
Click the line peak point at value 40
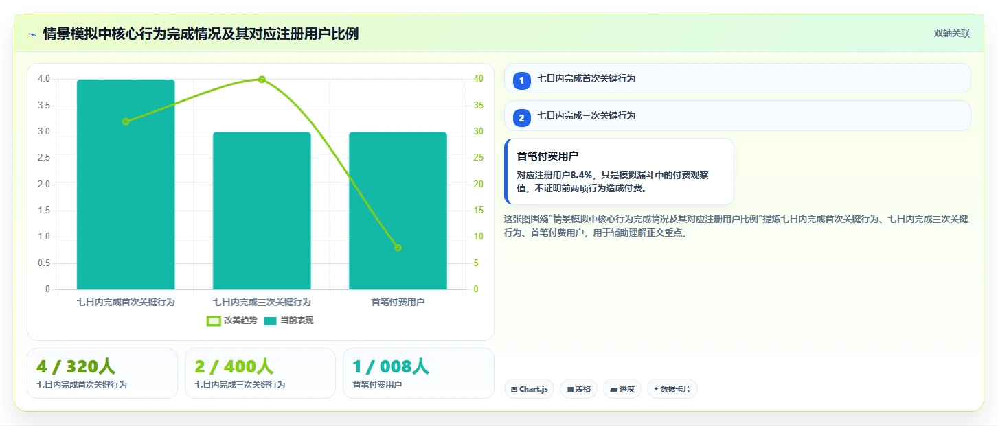coord(262,80)
